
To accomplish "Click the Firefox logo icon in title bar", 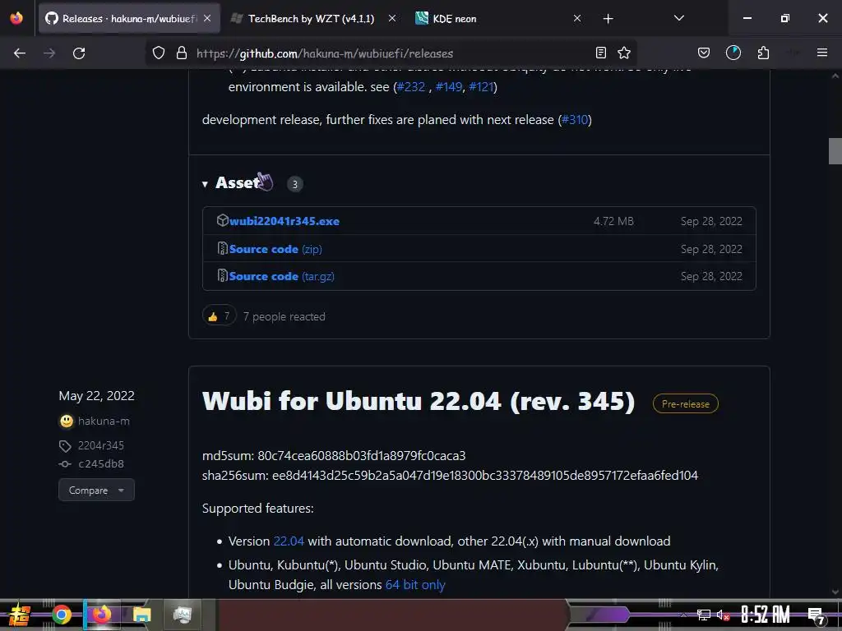I will tap(16, 18).
